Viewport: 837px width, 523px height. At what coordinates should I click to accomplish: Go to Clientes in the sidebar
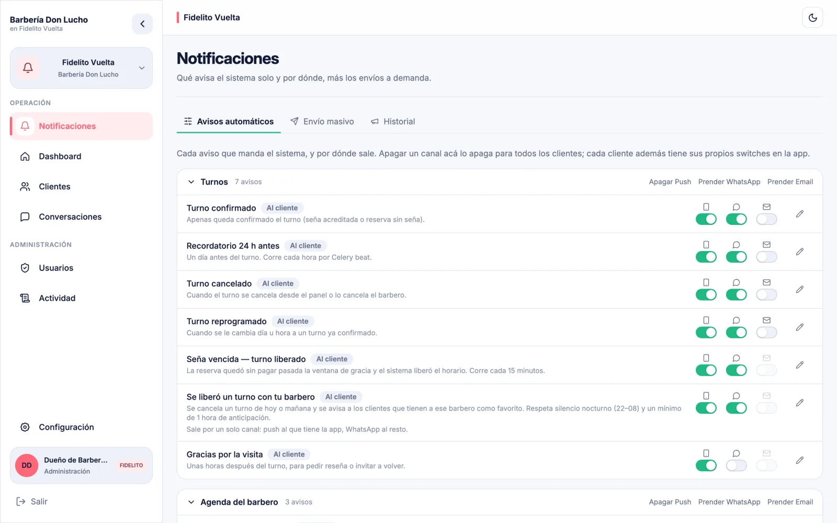click(x=81, y=187)
